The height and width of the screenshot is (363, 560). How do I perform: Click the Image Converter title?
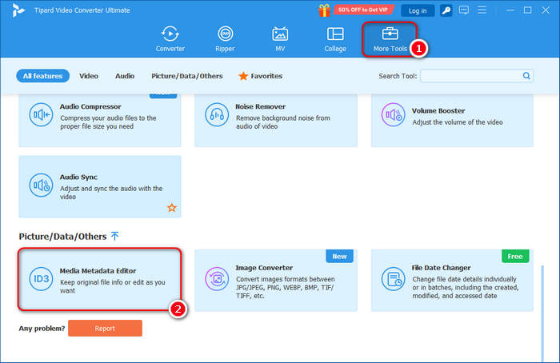[264, 268]
